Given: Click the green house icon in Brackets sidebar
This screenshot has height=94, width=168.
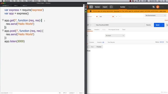Looking at the screenshot, I should 86,12.
